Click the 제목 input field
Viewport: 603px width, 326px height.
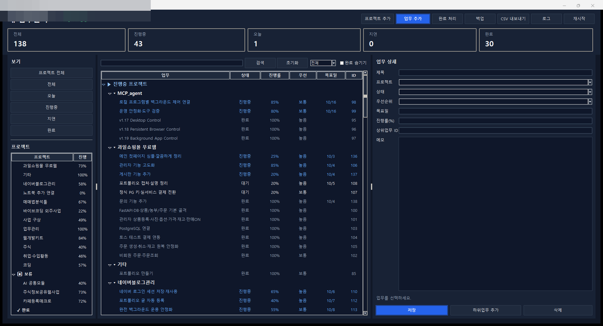(495, 73)
